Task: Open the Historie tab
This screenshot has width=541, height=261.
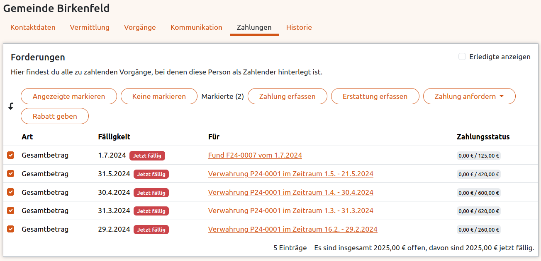Action: [299, 27]
